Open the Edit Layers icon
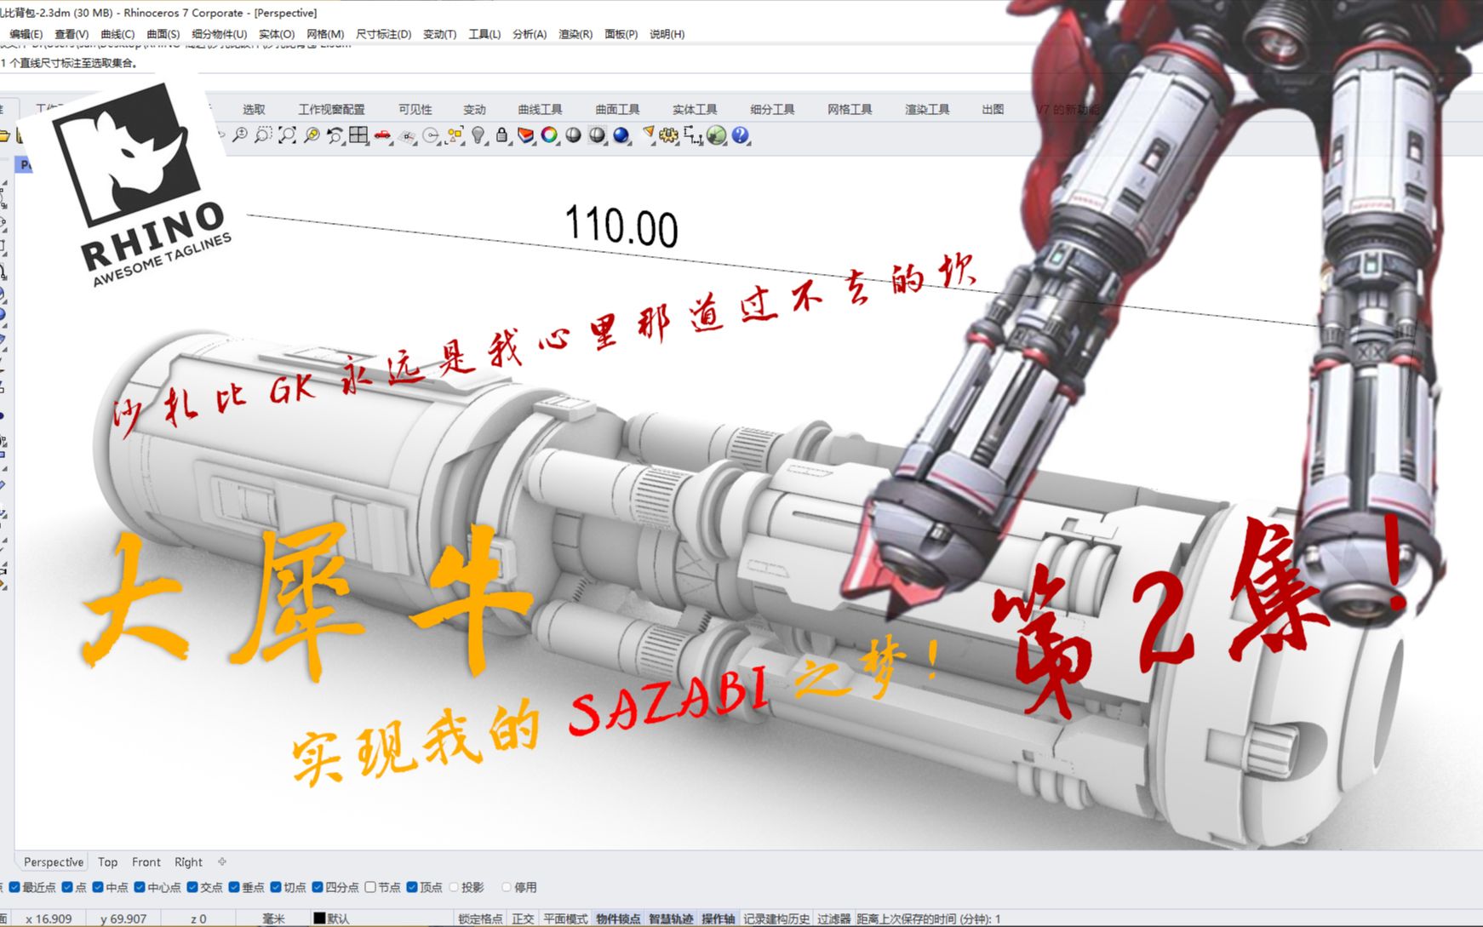The image size is (1483, 927). [x=525, y=134]
